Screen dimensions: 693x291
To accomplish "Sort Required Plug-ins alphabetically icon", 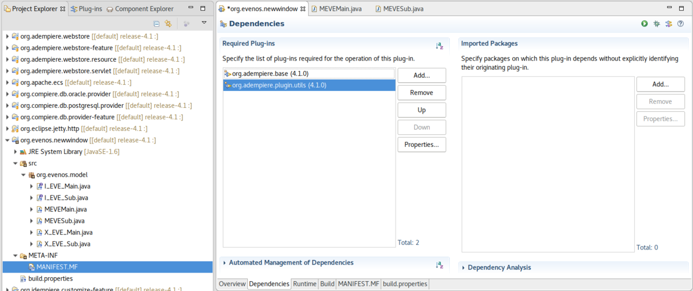I will click(439, 46).
